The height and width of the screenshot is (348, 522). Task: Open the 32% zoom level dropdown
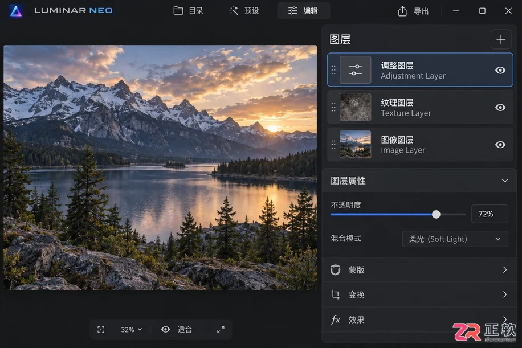(131, 330)
